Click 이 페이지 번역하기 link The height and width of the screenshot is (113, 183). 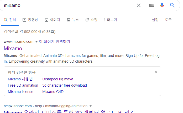tap(55, 41)
